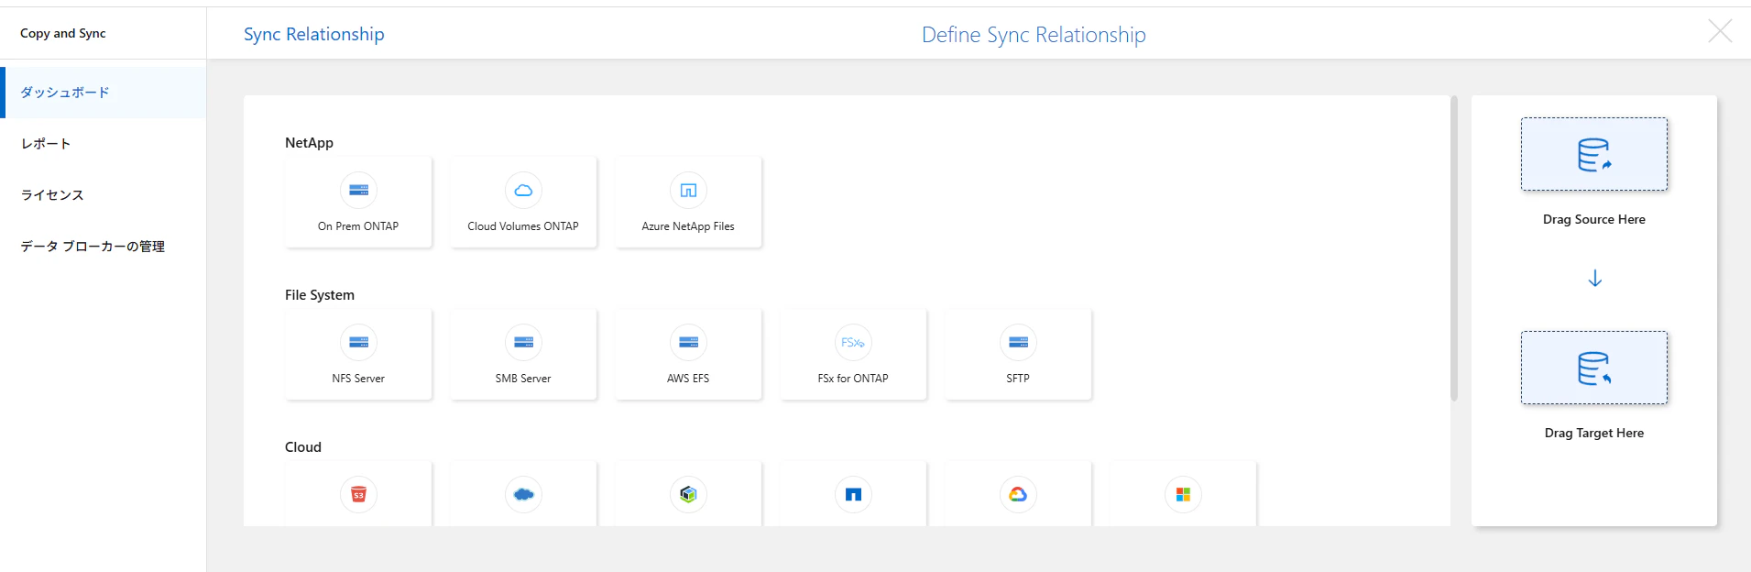Viewport: 1751px width, 572px height.
Task: Open データ ブローカーの管理 in the sidebar
Action: [x=103, y=247]
